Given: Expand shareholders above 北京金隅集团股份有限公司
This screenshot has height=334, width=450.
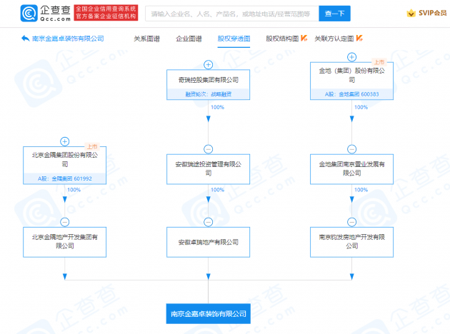Looking at the screenshot, I should point(64,141).
